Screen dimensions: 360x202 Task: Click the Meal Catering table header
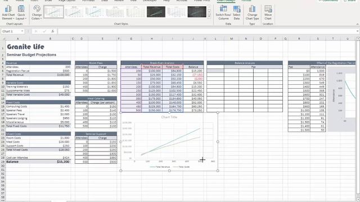tap(96, 99)
